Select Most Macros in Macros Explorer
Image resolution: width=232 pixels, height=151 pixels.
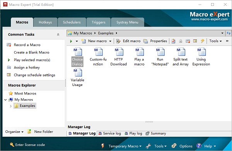[x=25, y=93]
